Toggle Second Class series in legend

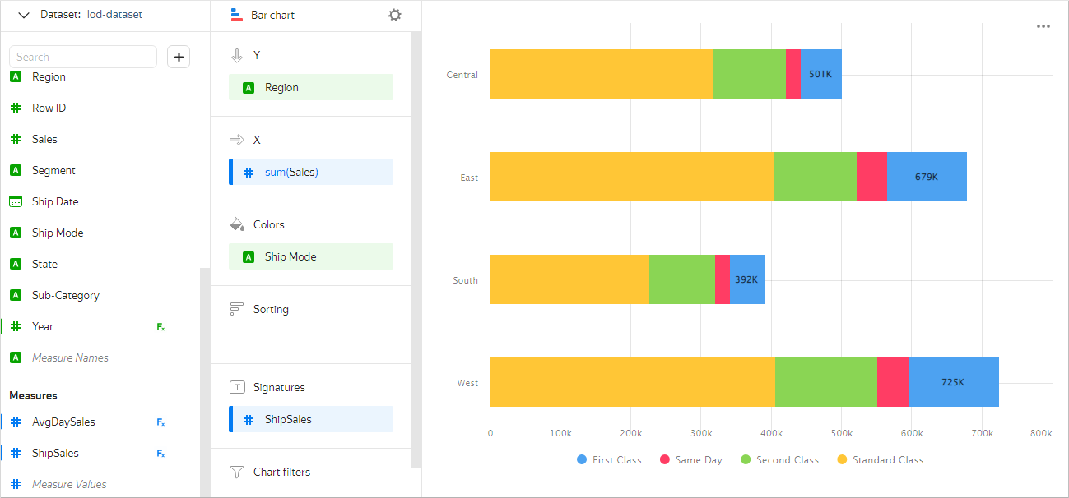(x=779, y=460)
